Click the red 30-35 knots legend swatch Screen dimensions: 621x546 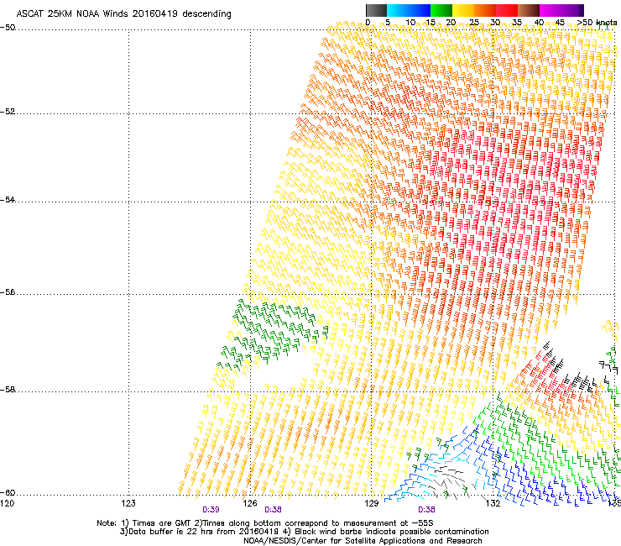507,10
